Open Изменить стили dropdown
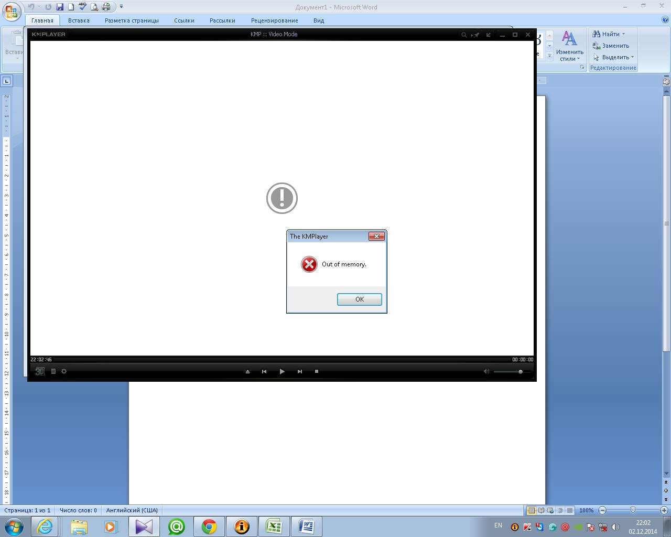 [x=569, y=46]
